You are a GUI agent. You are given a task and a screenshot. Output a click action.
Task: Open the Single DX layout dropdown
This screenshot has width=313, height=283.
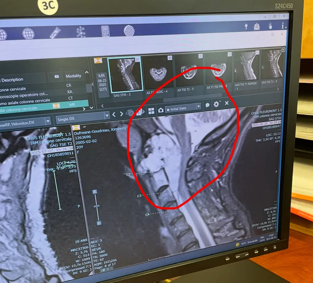point(83,118)
